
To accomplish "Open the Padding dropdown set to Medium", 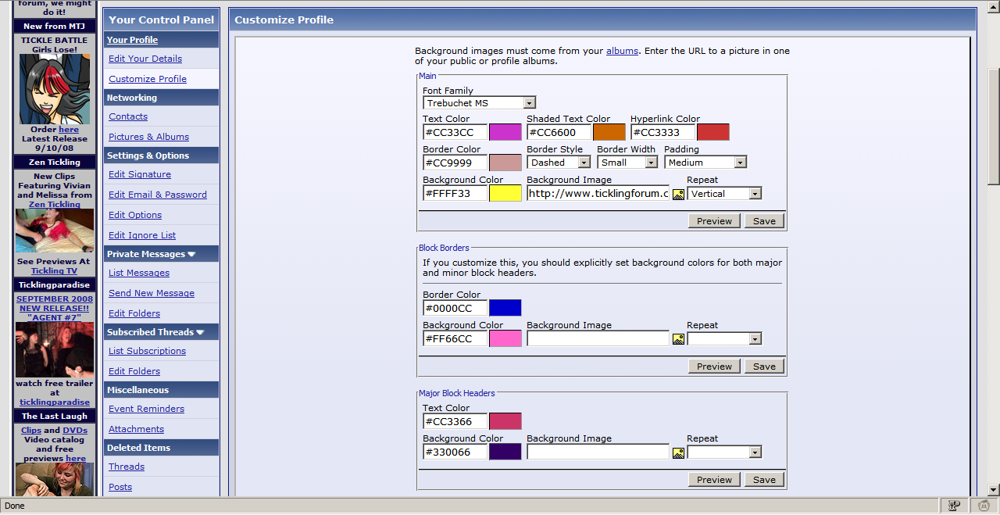I will click(740, 163).
